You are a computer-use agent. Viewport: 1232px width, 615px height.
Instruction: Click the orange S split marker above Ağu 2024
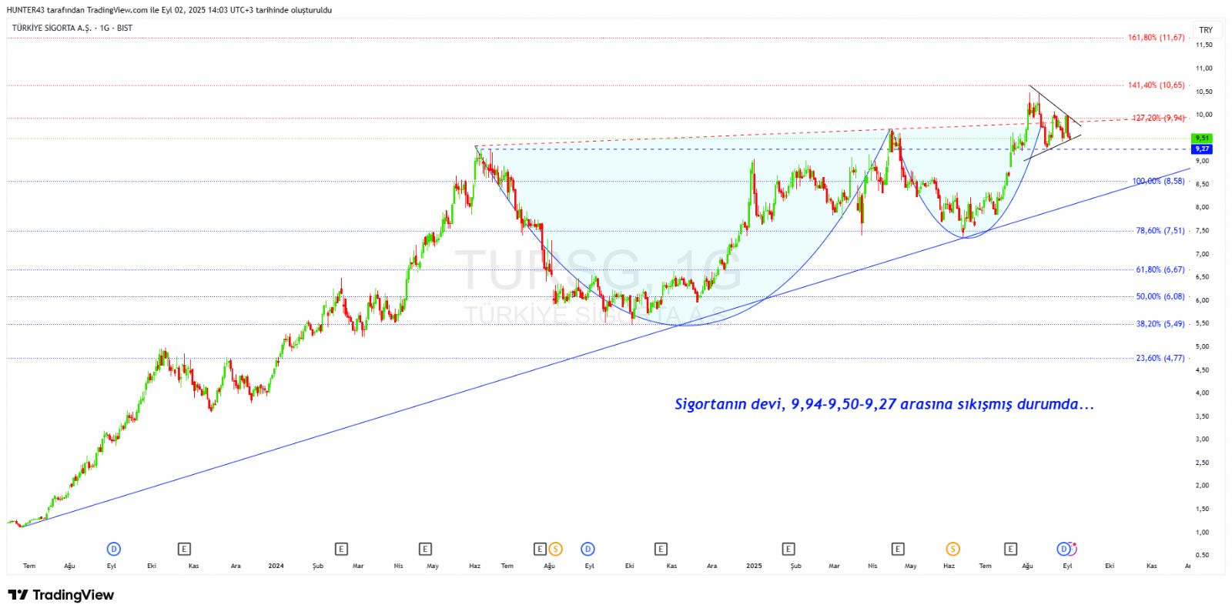pyautogui.click(x=555, y=549)
